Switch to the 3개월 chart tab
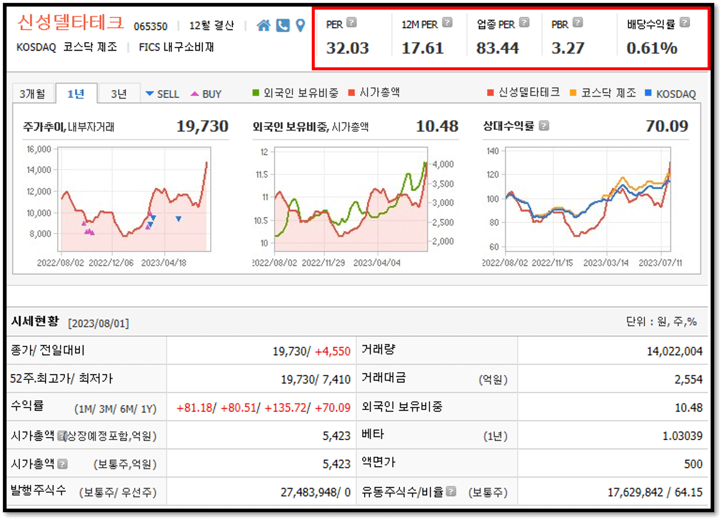The width and height of the screenshot is (722, 520). (32, 93)
